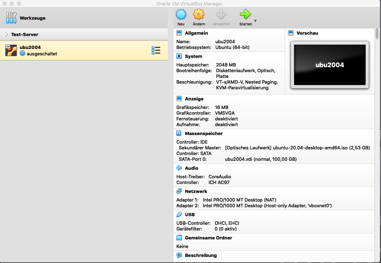Click the Verwerfen discard arrow icon
381x263 pixels.
(221, 15)
